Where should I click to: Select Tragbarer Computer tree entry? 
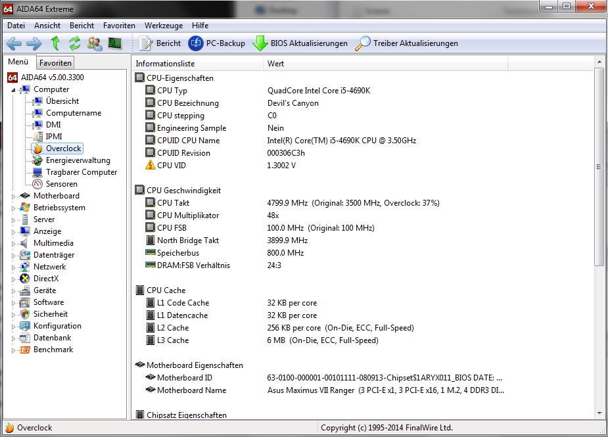click(x=75, y=172)
